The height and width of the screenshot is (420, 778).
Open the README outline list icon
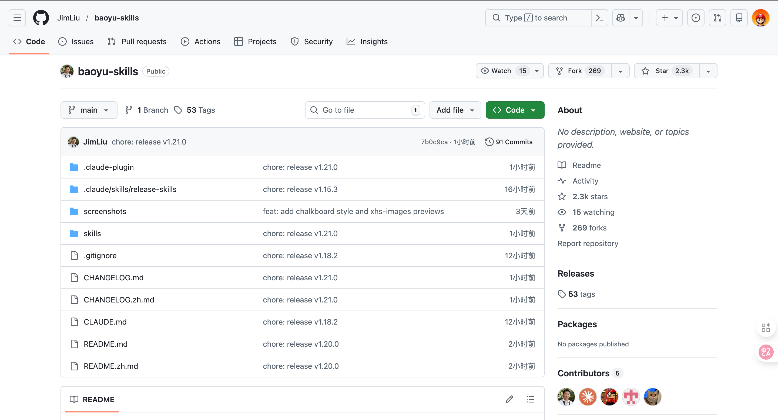530,399
